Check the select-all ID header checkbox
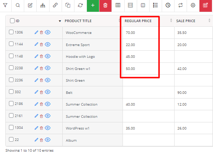This screenshot has width=213, height=152. click(12, 21)
